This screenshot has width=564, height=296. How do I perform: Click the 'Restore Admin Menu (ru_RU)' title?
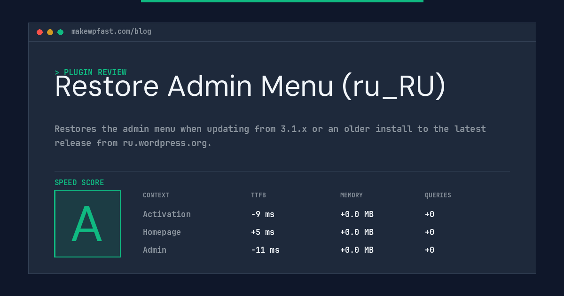250,86
